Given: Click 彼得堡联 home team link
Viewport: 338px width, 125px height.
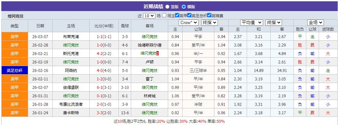Looking at the screenshot, I should click(71, 88).
